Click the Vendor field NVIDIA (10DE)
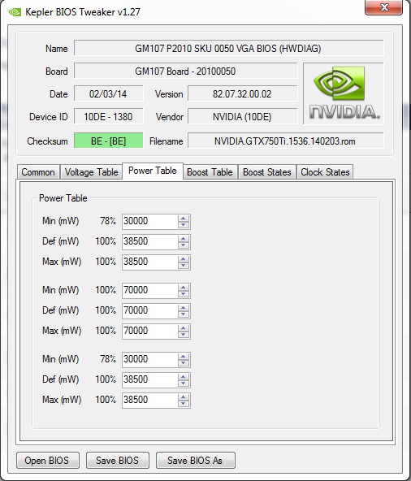 click(x=242, y=116)
